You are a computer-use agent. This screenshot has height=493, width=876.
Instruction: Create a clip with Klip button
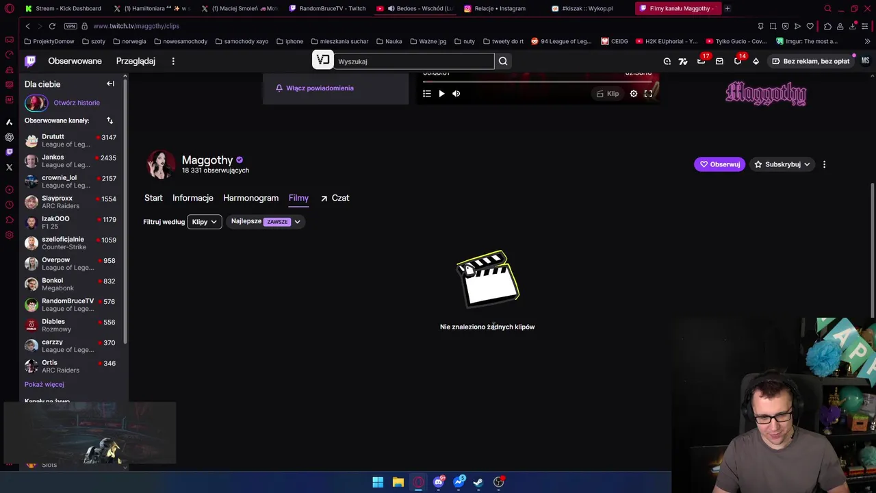click(608, 94)
